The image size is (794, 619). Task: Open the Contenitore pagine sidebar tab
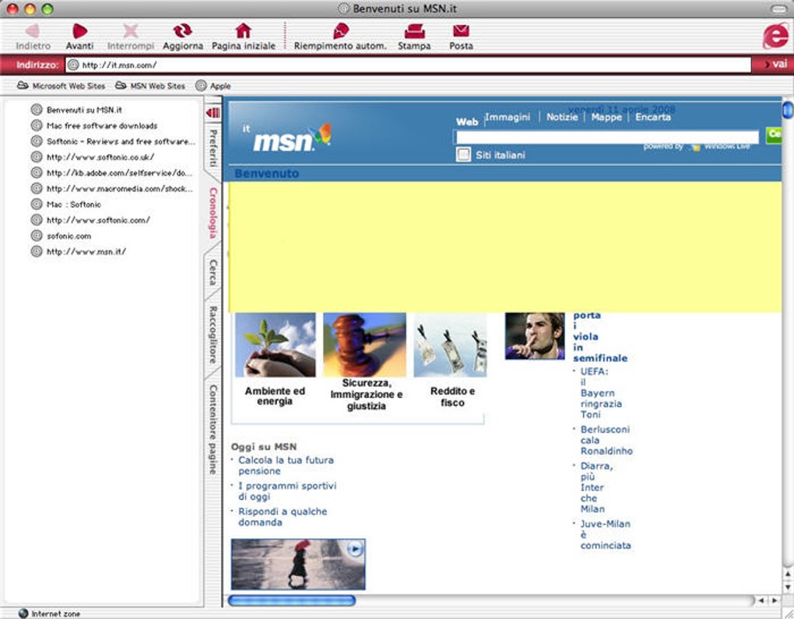pos(213,429)
